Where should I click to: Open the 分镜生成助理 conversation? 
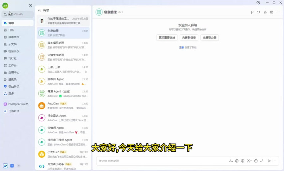63,57
